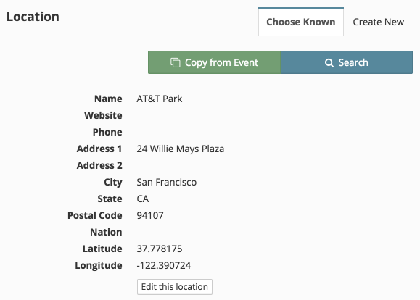Click the Website field label
This screenshot has width=420, height=300.
point(103,116)
